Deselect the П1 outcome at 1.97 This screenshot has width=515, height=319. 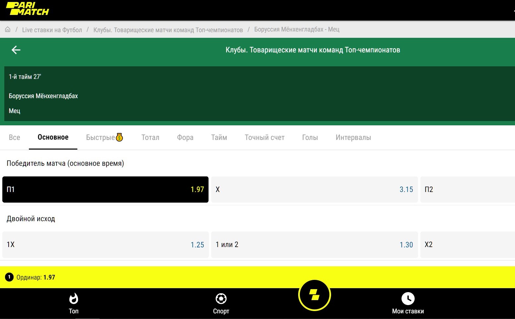105,189
